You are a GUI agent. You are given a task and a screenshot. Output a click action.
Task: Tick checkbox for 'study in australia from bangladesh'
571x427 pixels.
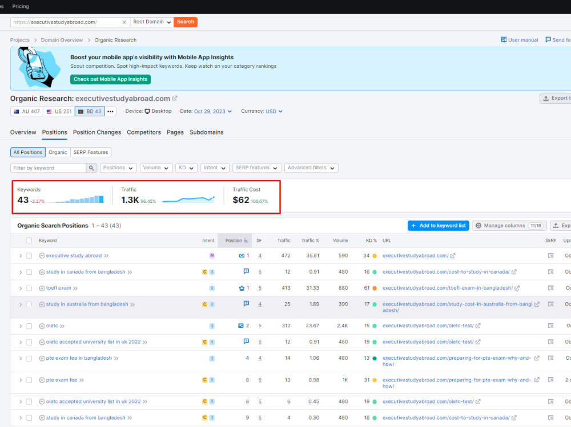29,304
